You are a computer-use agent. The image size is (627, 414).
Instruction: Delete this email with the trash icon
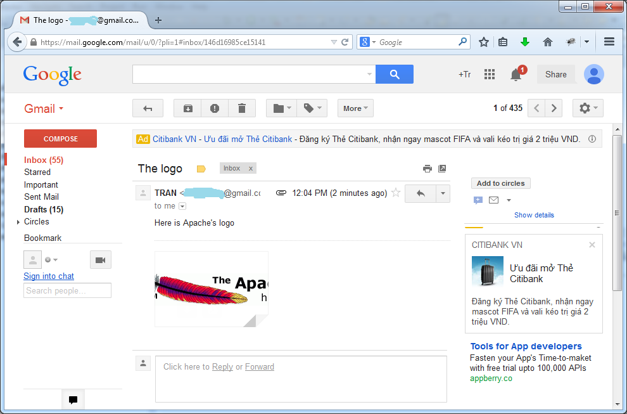click(x=242, y=108)
